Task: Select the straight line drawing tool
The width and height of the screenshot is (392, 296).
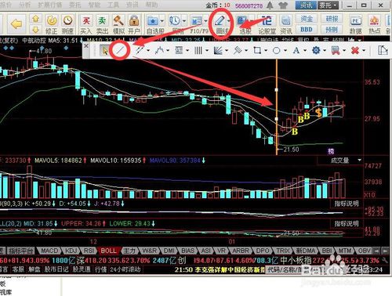Action: [119, 50]
